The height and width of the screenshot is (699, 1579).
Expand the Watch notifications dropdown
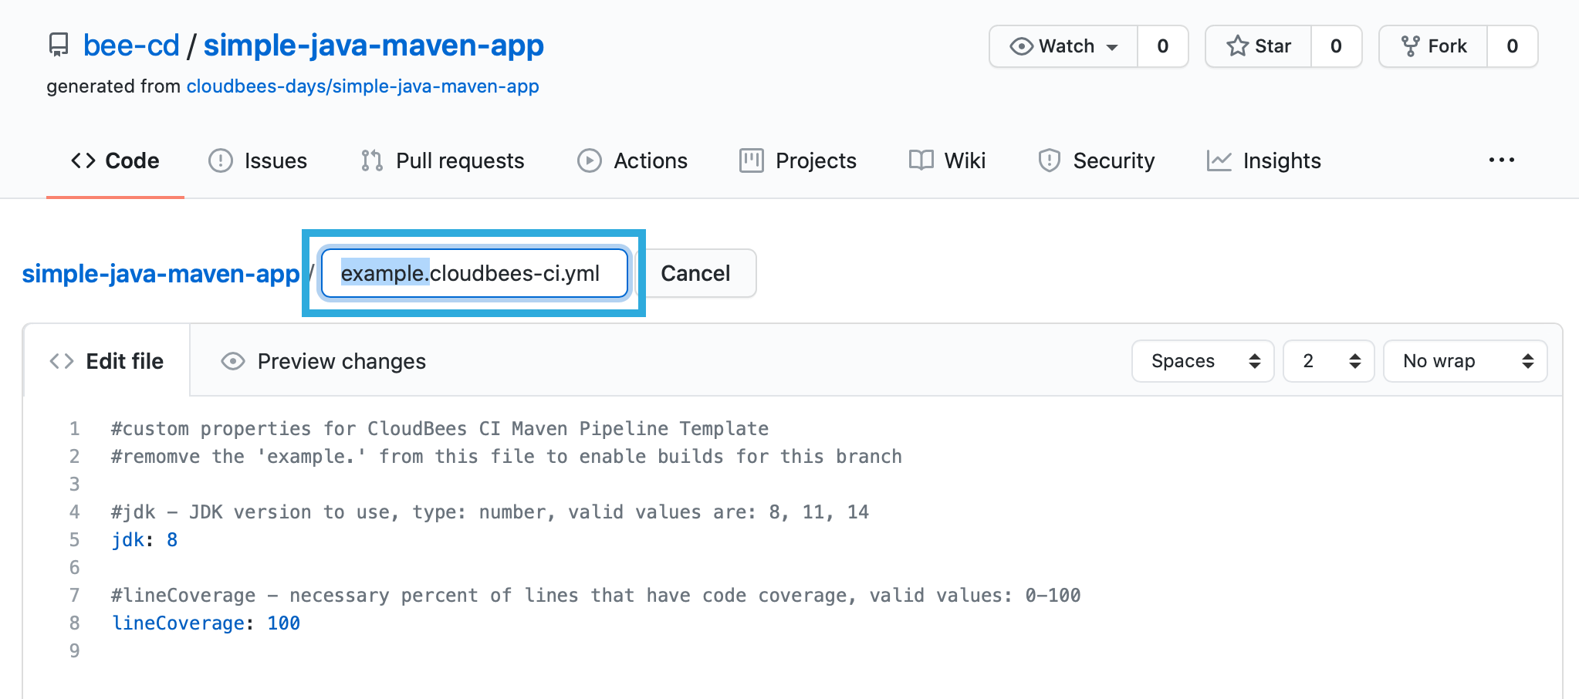point(1064,46)
